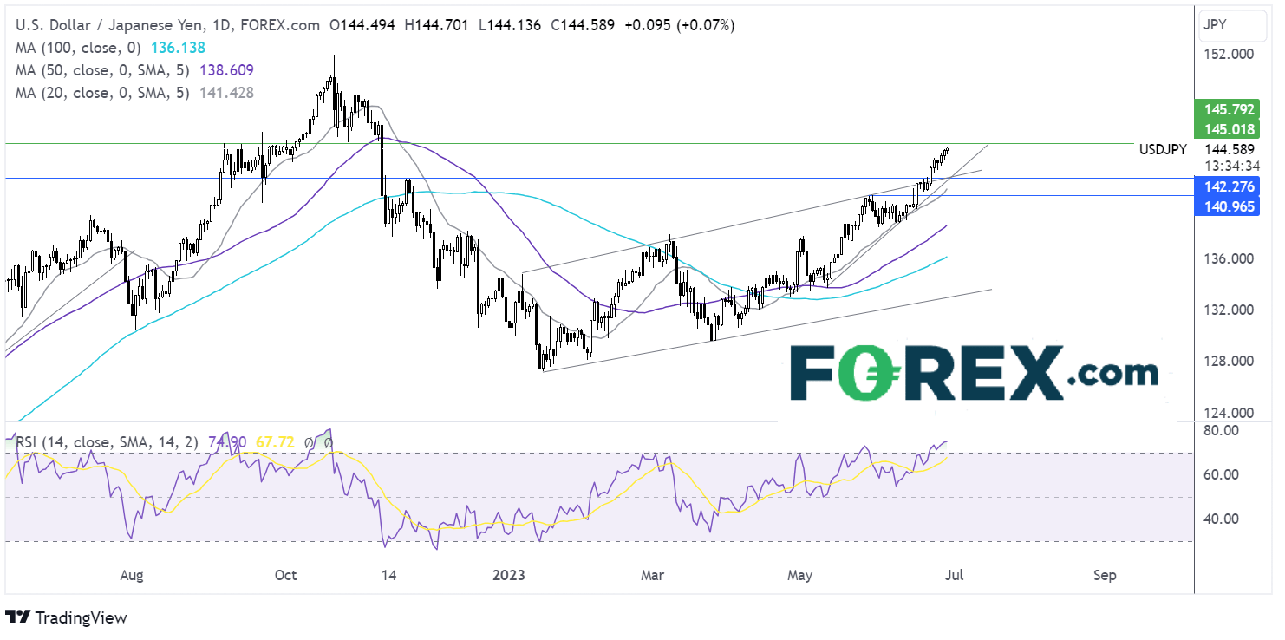Click the close value C144.589

click(x=582, y=26)
